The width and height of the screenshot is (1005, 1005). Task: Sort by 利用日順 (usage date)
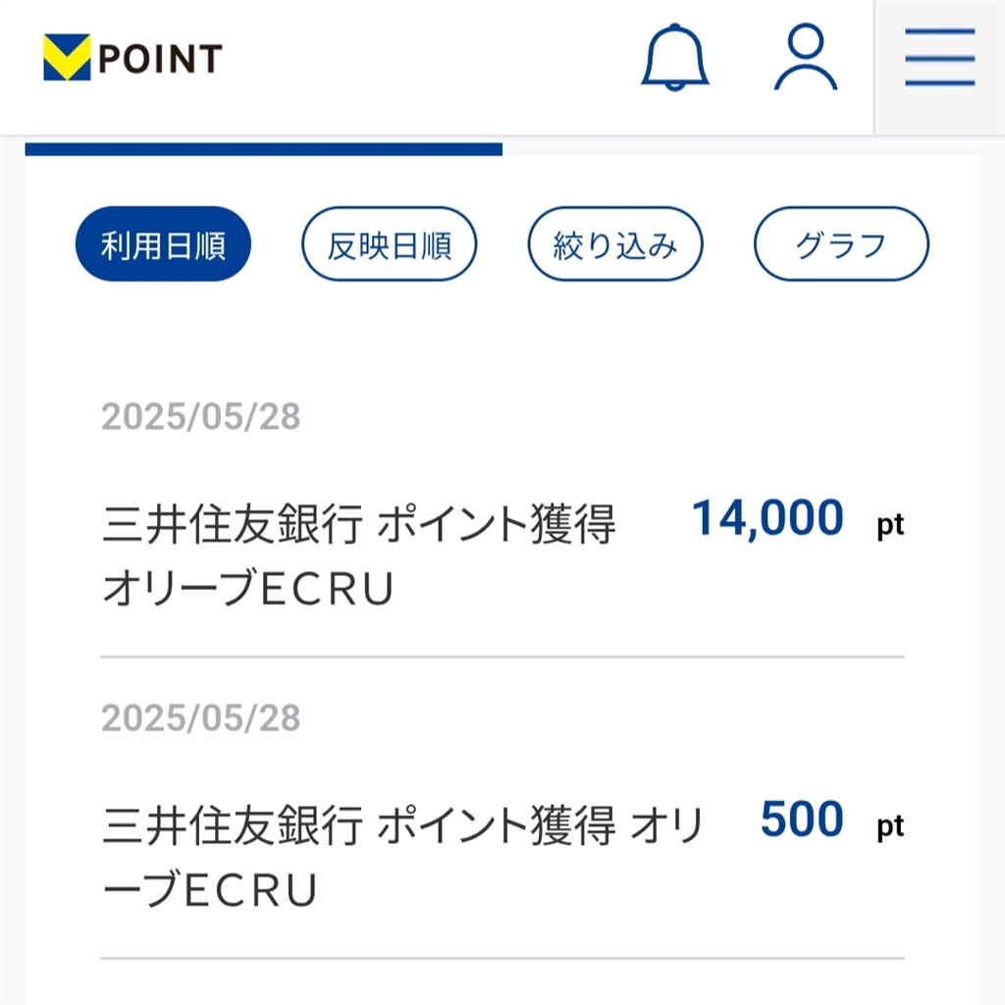click(x=163, y=244)
